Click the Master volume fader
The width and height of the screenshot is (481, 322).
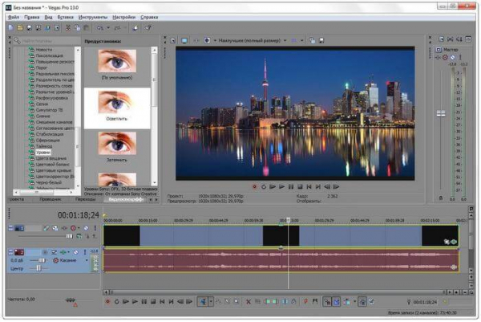(441, 114)
